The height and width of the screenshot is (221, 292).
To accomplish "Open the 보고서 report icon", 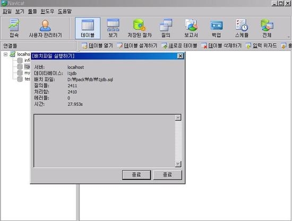I will click(x=191, y=28).
